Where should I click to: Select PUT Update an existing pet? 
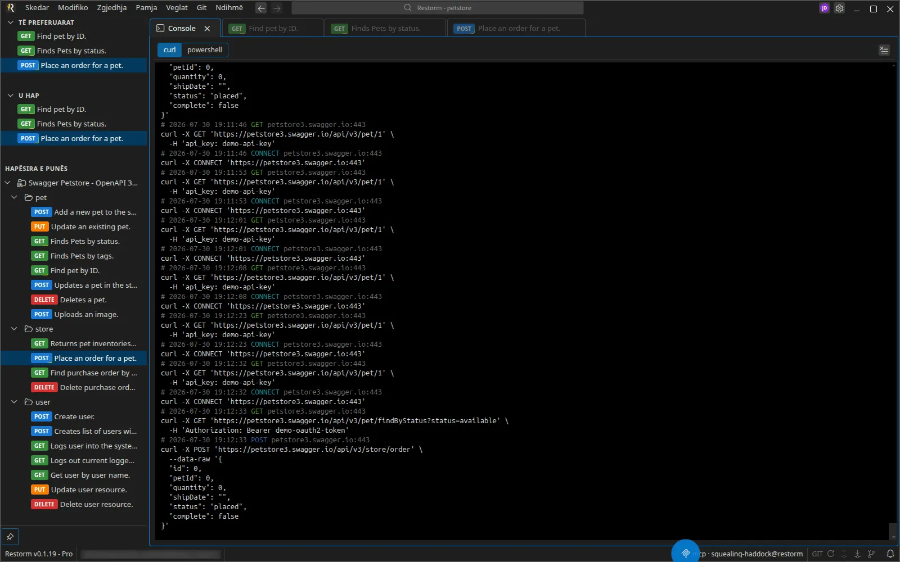pyautogui.click(x=74, y=226)
